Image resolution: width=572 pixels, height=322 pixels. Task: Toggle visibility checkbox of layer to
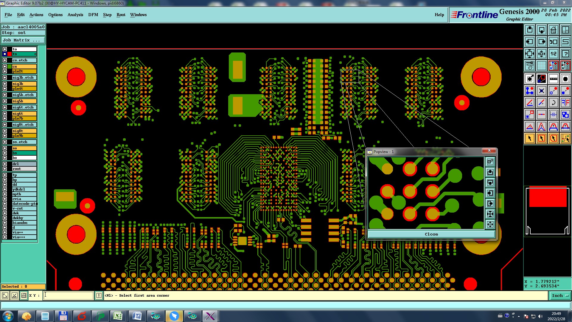click(x=5, y=49)
